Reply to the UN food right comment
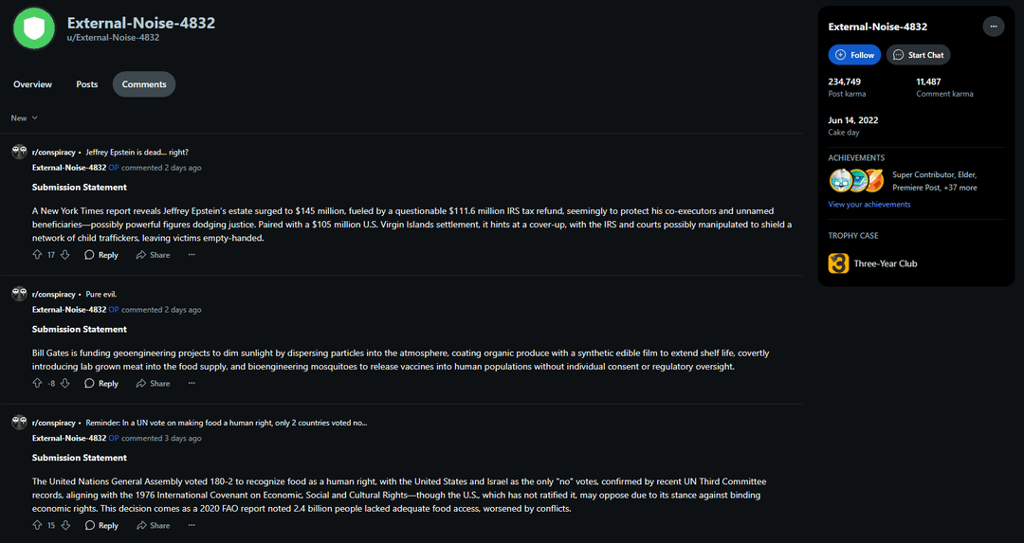1024x543 pixels. coord(101,525)
